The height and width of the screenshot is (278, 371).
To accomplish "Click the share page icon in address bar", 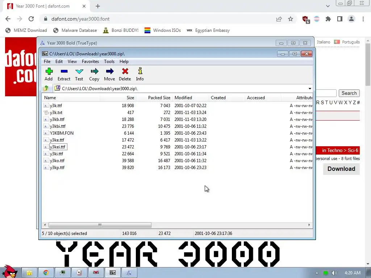I will (279, 19).
